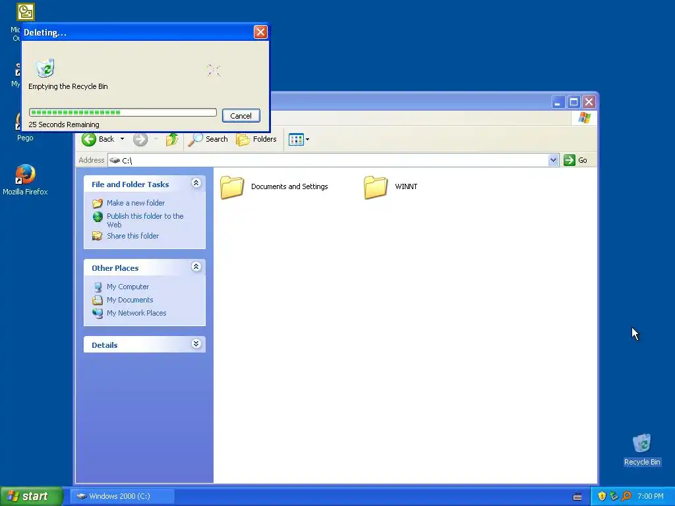Expand the address bar dropdown arrow

553,160
